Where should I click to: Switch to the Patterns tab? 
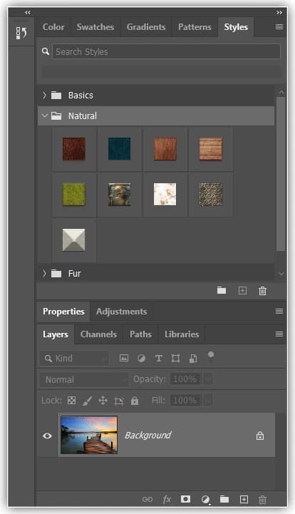(x=195, y=27)
